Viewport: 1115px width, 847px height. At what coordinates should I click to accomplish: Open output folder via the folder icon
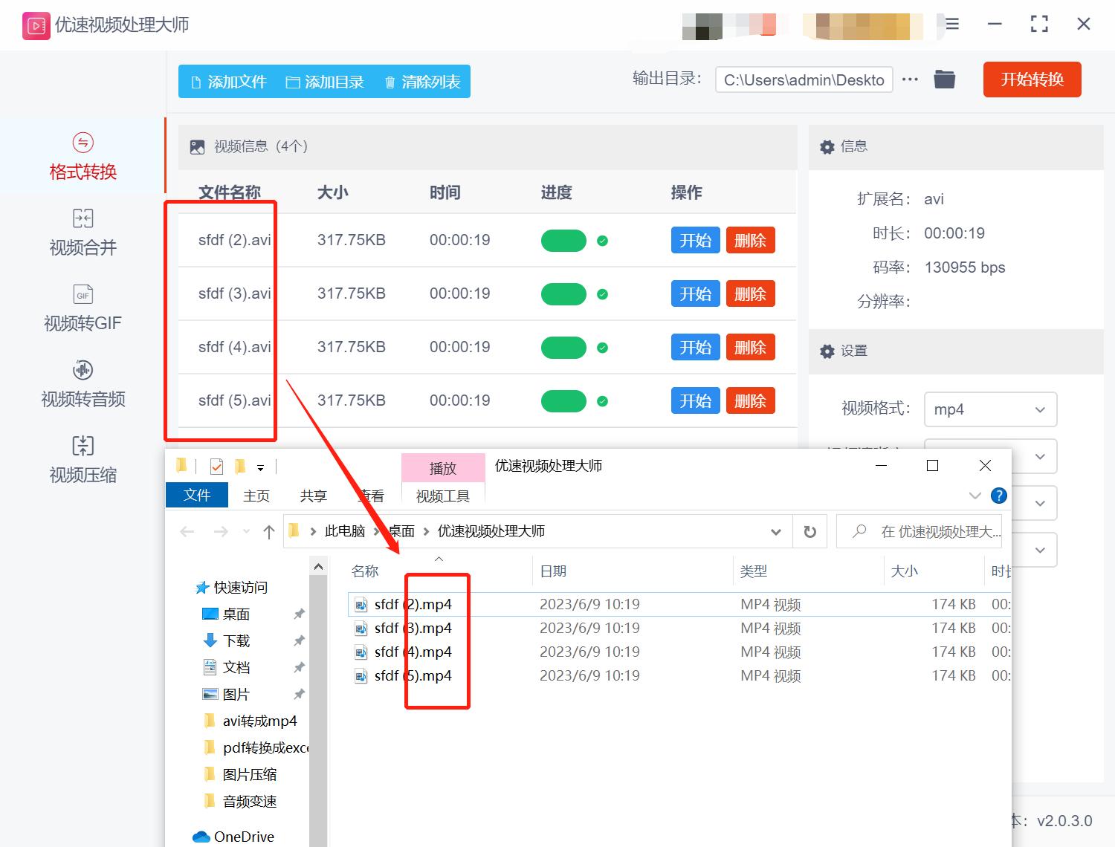[x=944, y=79]
